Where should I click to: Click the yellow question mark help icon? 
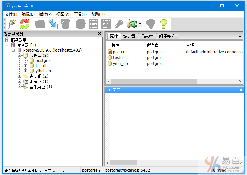pos(163,24)
